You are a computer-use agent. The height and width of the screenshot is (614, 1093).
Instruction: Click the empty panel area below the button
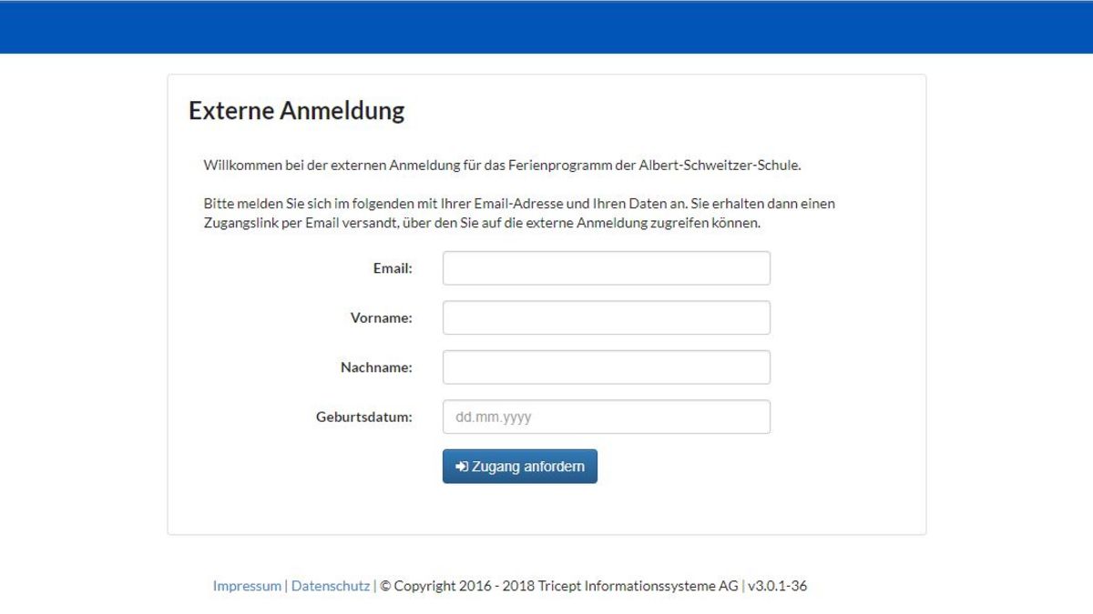[x=546, y=509]
